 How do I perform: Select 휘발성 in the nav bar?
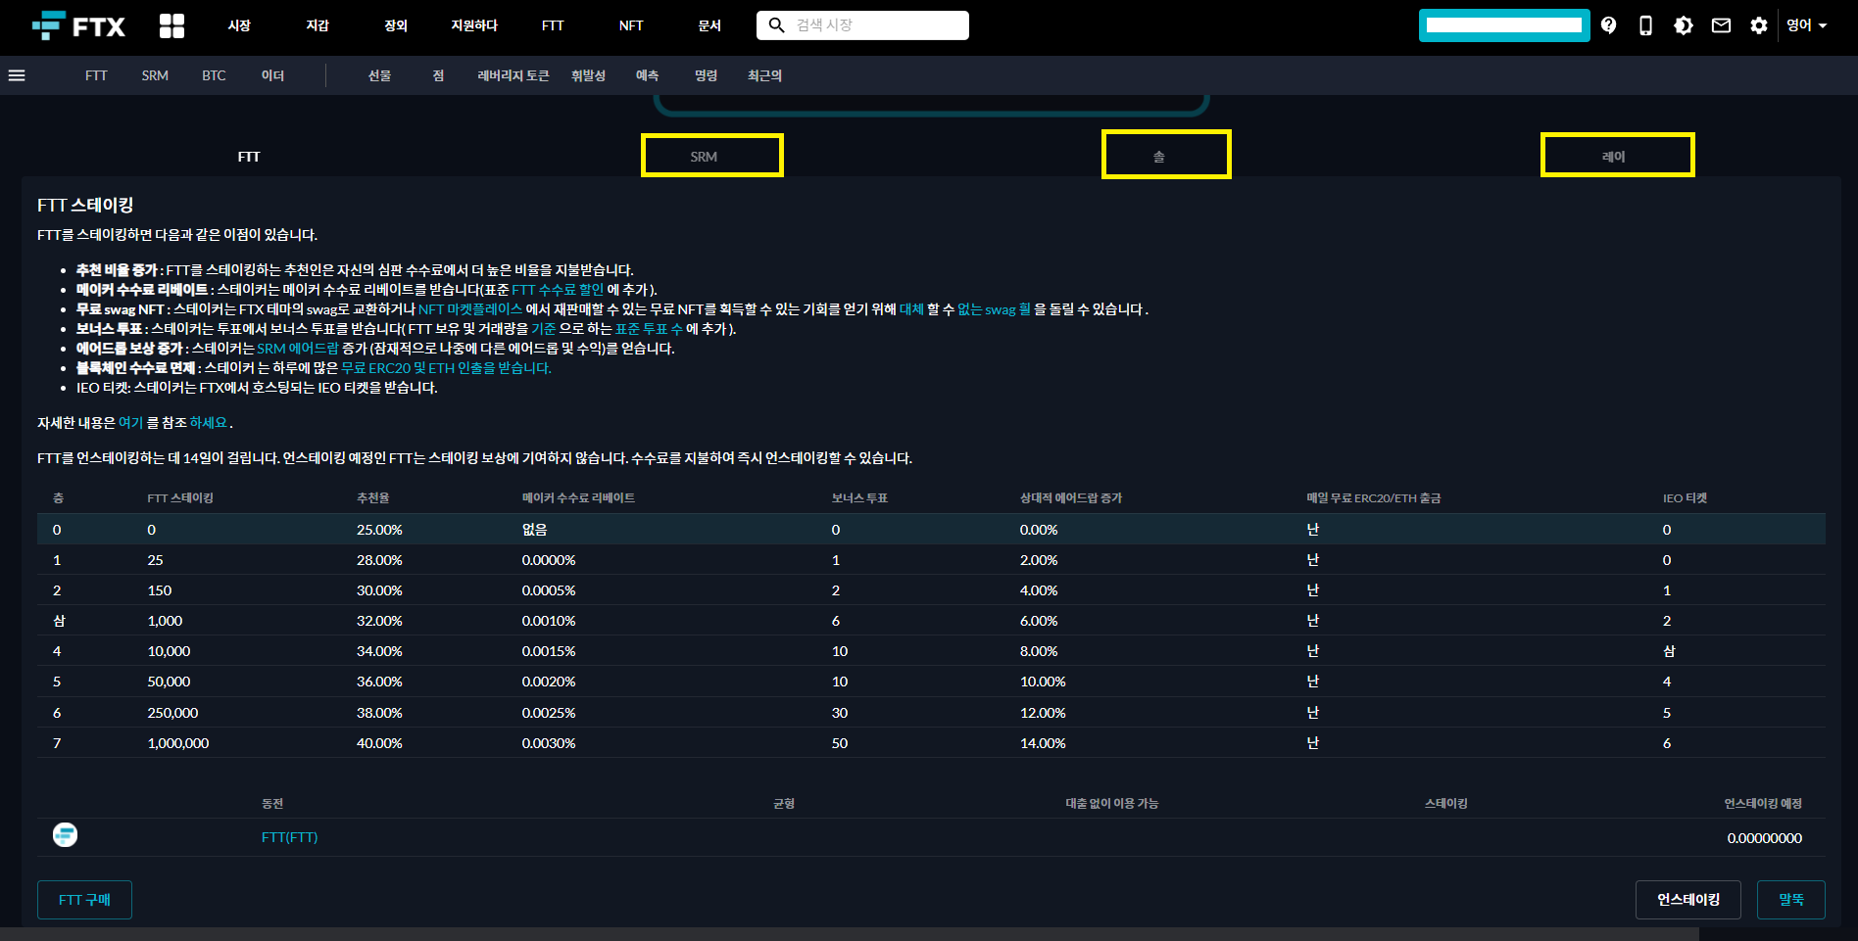click(588, 75)
